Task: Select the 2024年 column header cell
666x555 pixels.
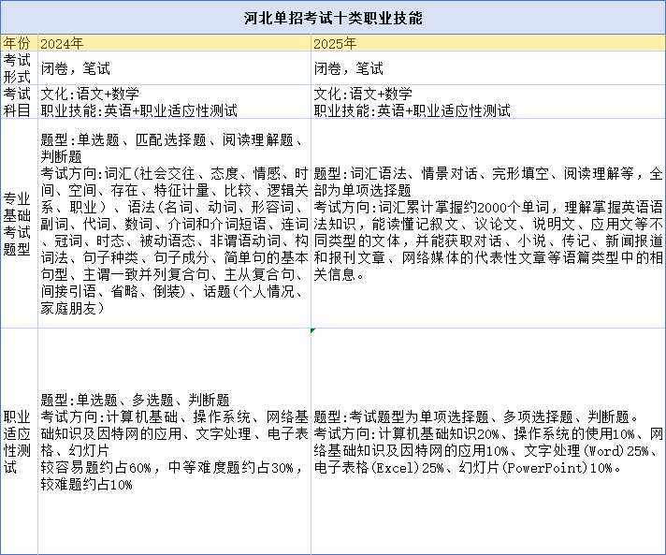Action: pos(174,43)
